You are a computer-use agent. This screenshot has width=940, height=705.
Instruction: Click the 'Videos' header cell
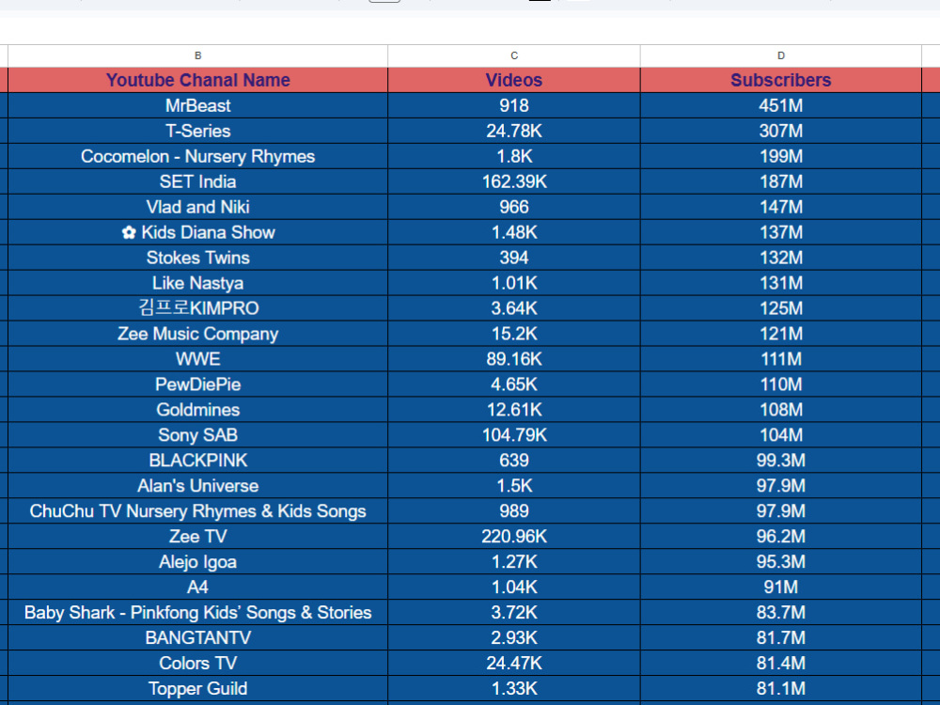tap(514, 80)
